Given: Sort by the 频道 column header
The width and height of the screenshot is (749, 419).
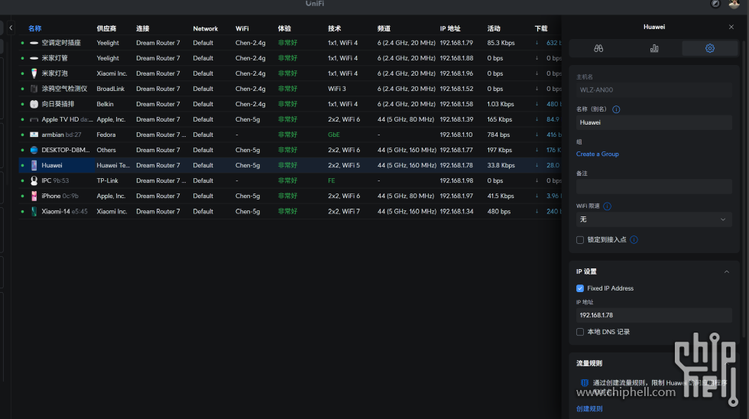Looking at the screenshot, I should [384, 28].
